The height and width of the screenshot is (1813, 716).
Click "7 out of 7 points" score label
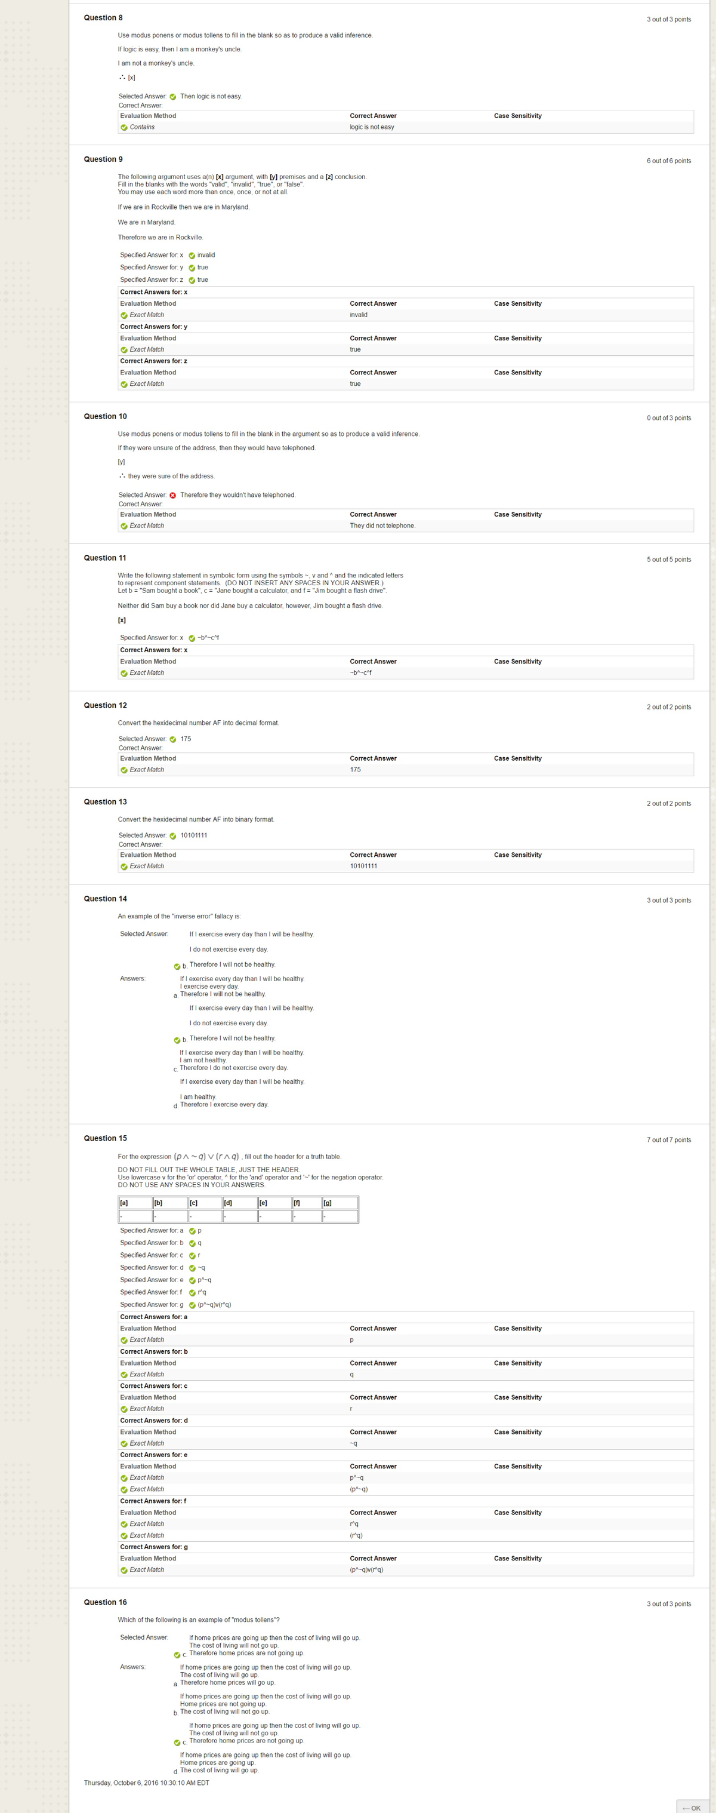[668, 1139]
